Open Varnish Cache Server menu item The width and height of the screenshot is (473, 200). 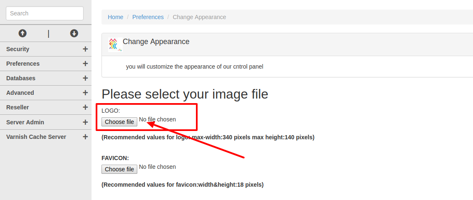36,137
